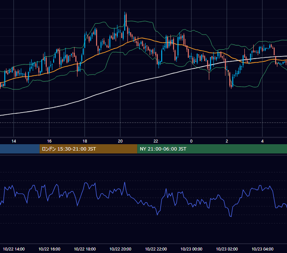Screen dimensions: 287x253
Task: Click the 10/23 04:00 date label
Action: click(262, 249)
